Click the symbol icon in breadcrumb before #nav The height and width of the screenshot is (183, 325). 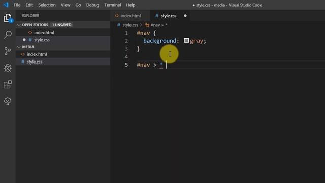coord(147,25)
